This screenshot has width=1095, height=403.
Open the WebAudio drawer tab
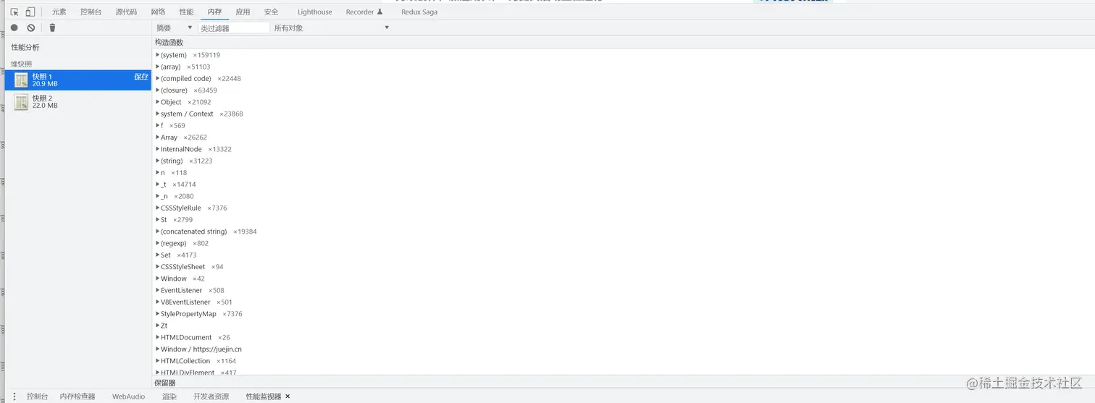[x=128, y=396]
